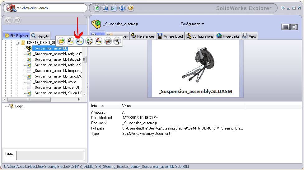Click the Forward navigation arrow
This screenshot has height=170, width=304.
coord(17,20)
